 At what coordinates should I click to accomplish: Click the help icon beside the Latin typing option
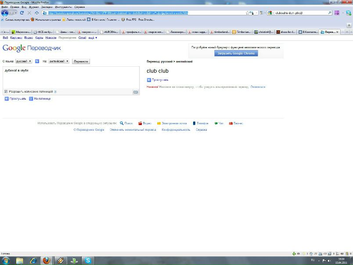pyautogui.click(x=55, y=92)
